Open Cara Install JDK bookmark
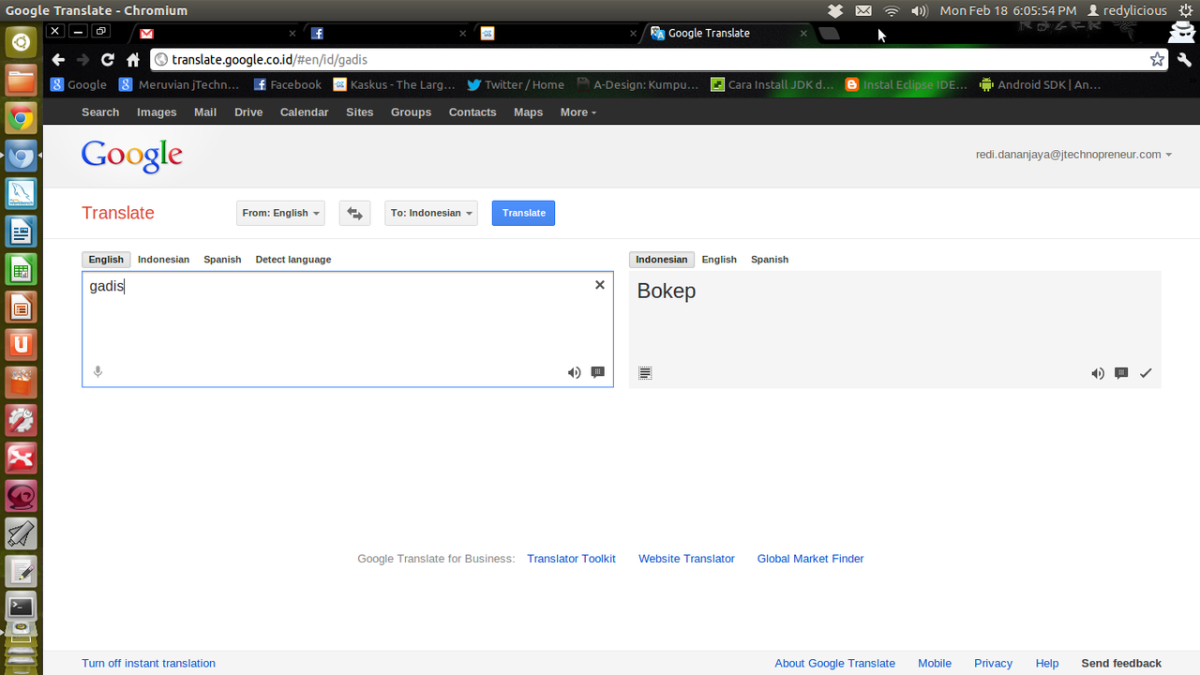The width and height of the screenshot is (1200, 675). coord(772,84)
